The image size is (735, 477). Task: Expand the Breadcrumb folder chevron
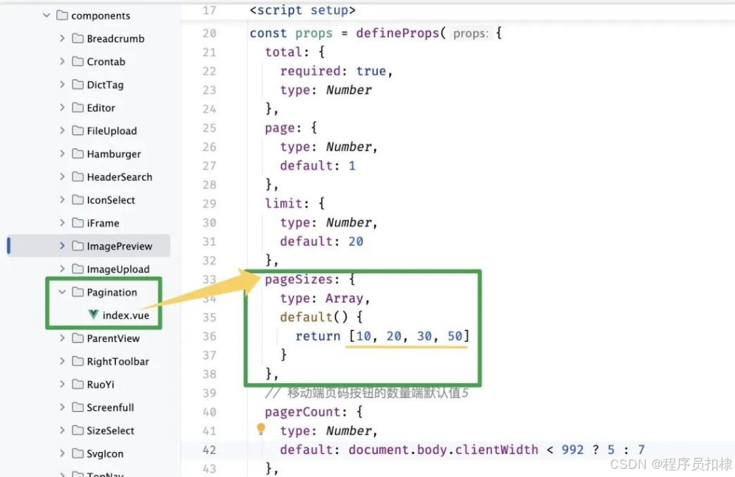click(x=62, y=38)
